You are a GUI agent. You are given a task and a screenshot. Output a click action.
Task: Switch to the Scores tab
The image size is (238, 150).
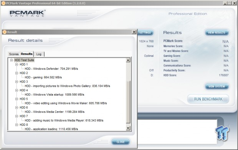tap(14, 54)
